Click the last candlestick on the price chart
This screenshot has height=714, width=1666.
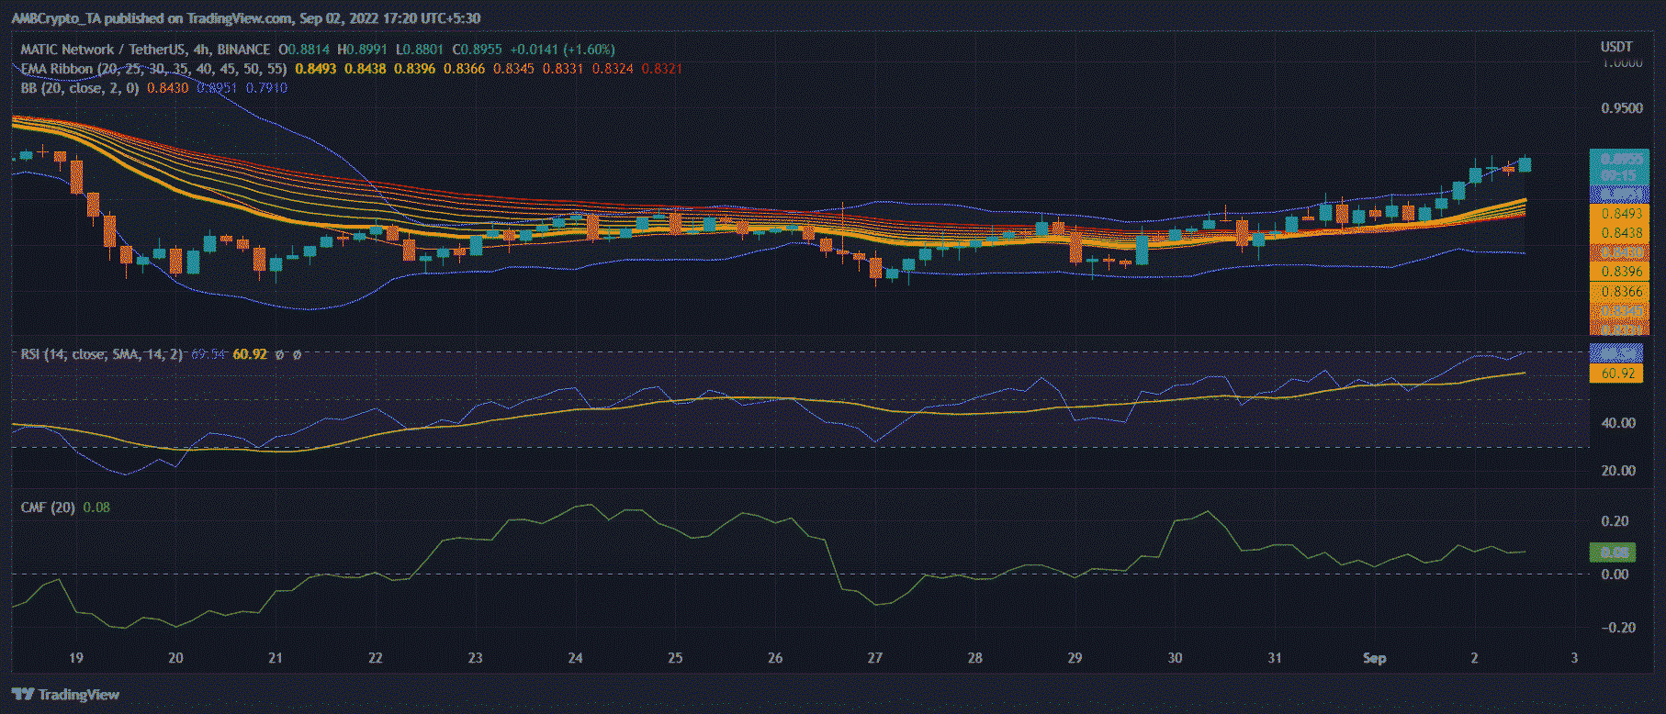(1525, 164)
